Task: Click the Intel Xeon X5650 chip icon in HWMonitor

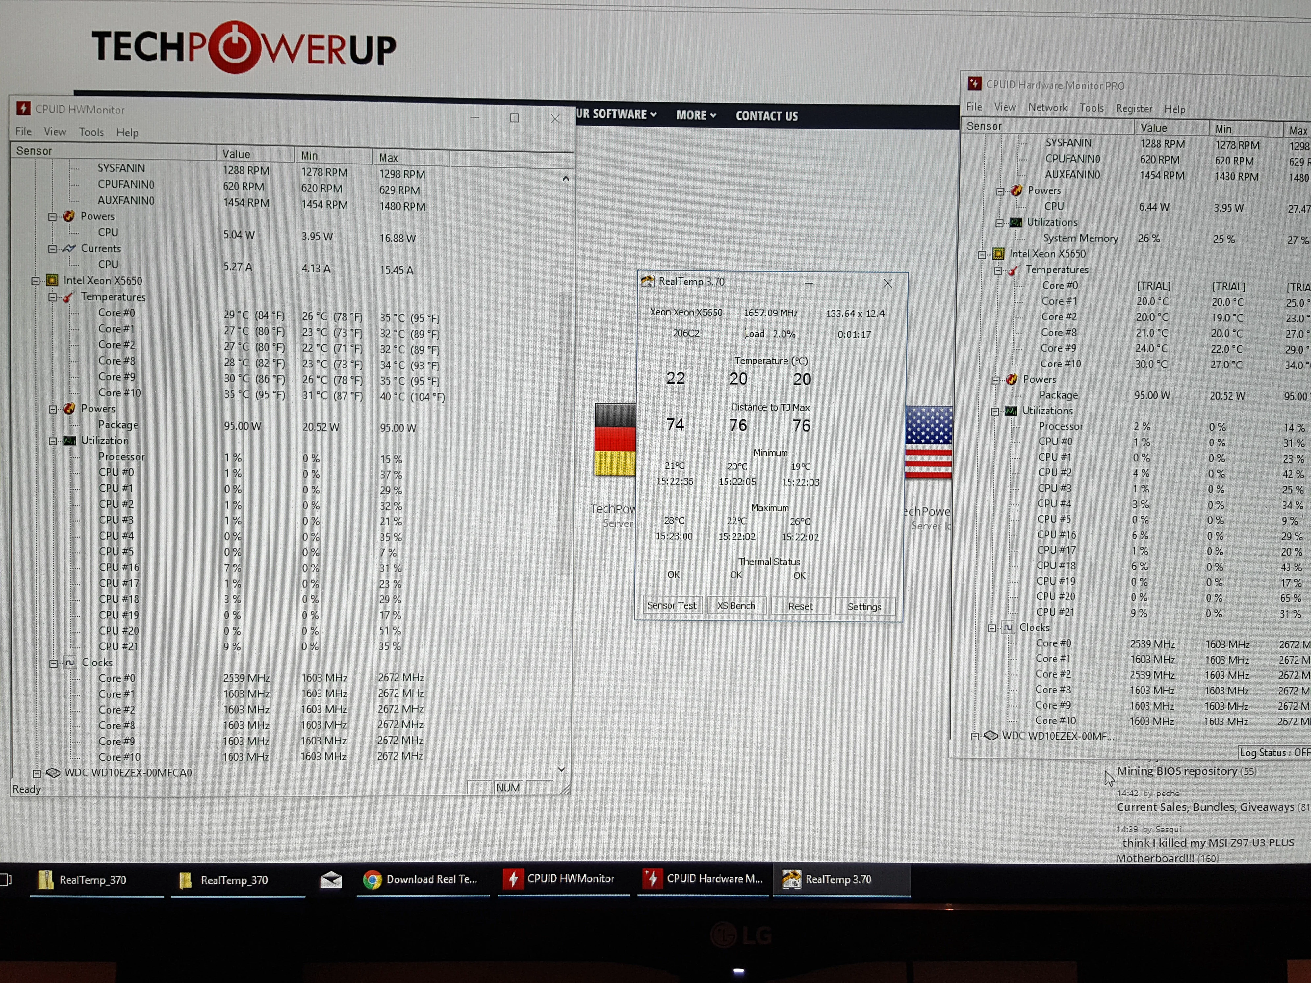Action: (x=52, y=280)
